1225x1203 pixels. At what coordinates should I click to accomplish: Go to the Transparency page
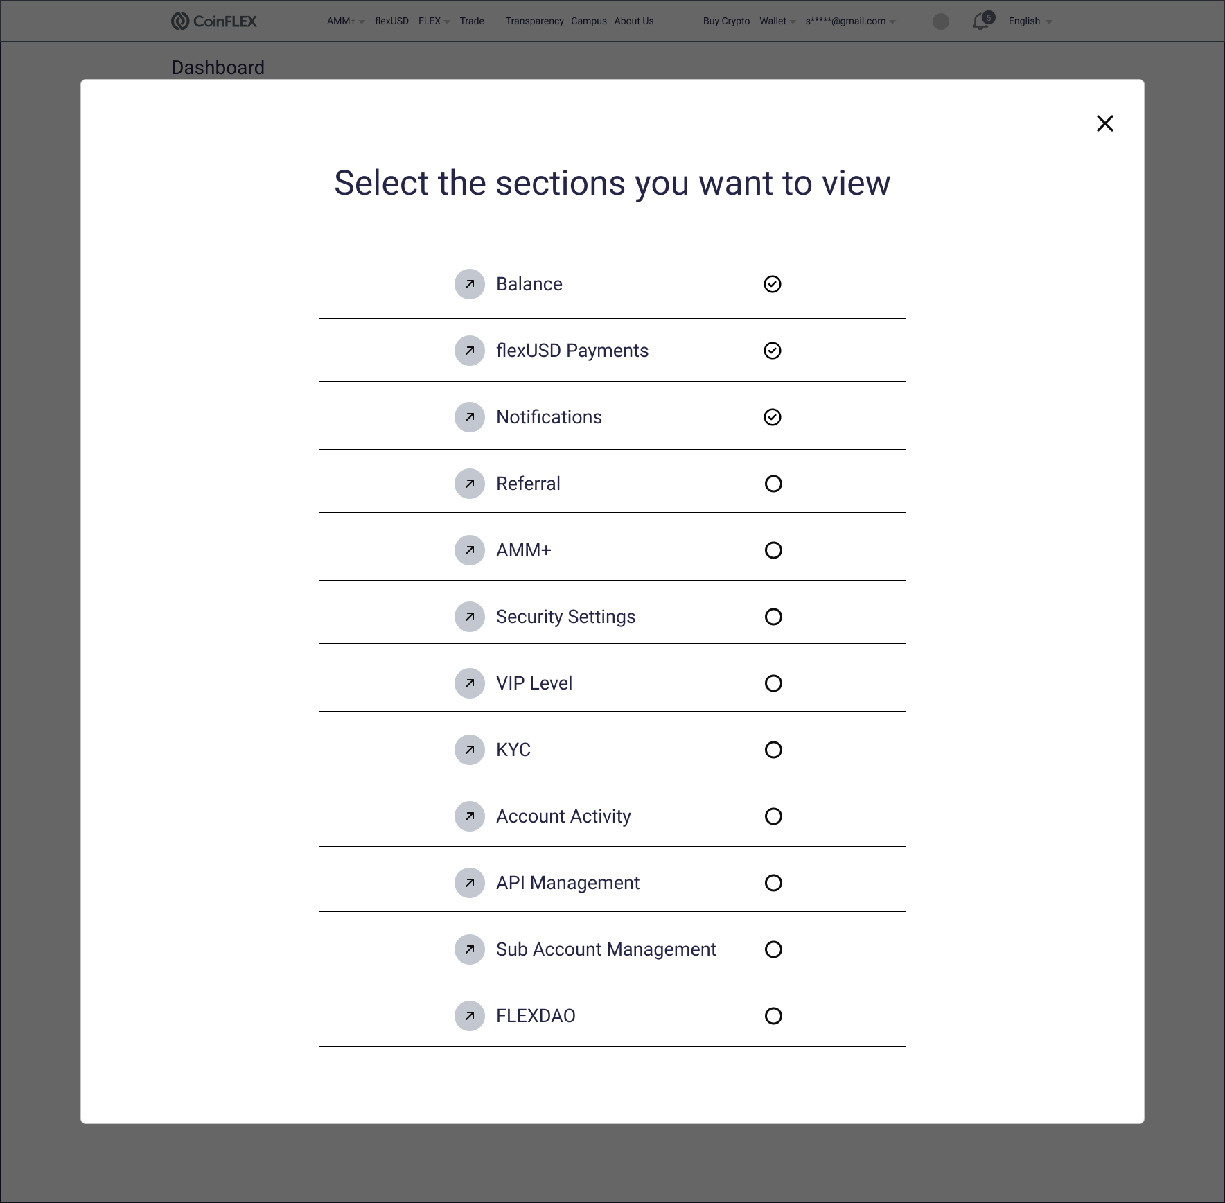click(x=534, y=21)
